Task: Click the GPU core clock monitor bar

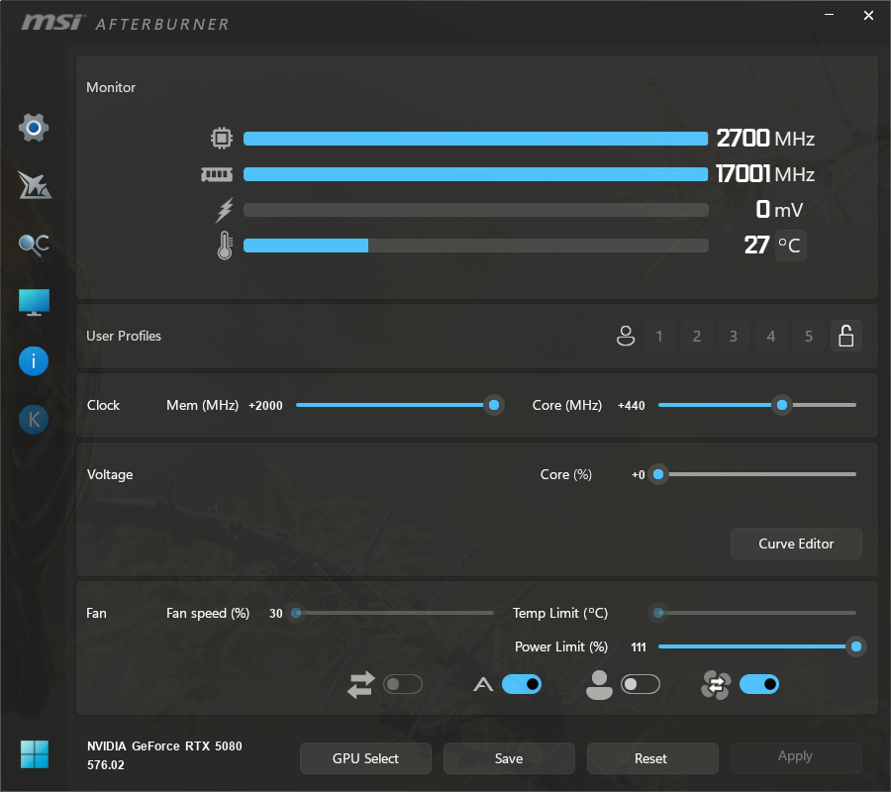Action: pyautogui.click(x=475, y=139)
